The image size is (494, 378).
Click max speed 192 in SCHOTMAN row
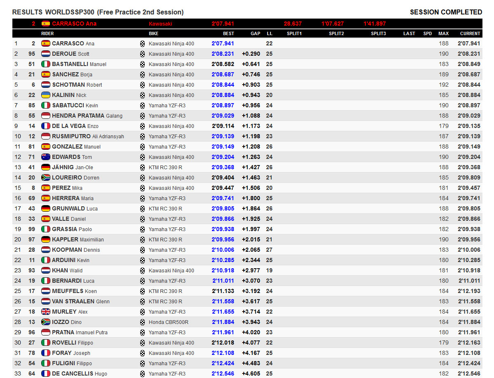(444, 85)
